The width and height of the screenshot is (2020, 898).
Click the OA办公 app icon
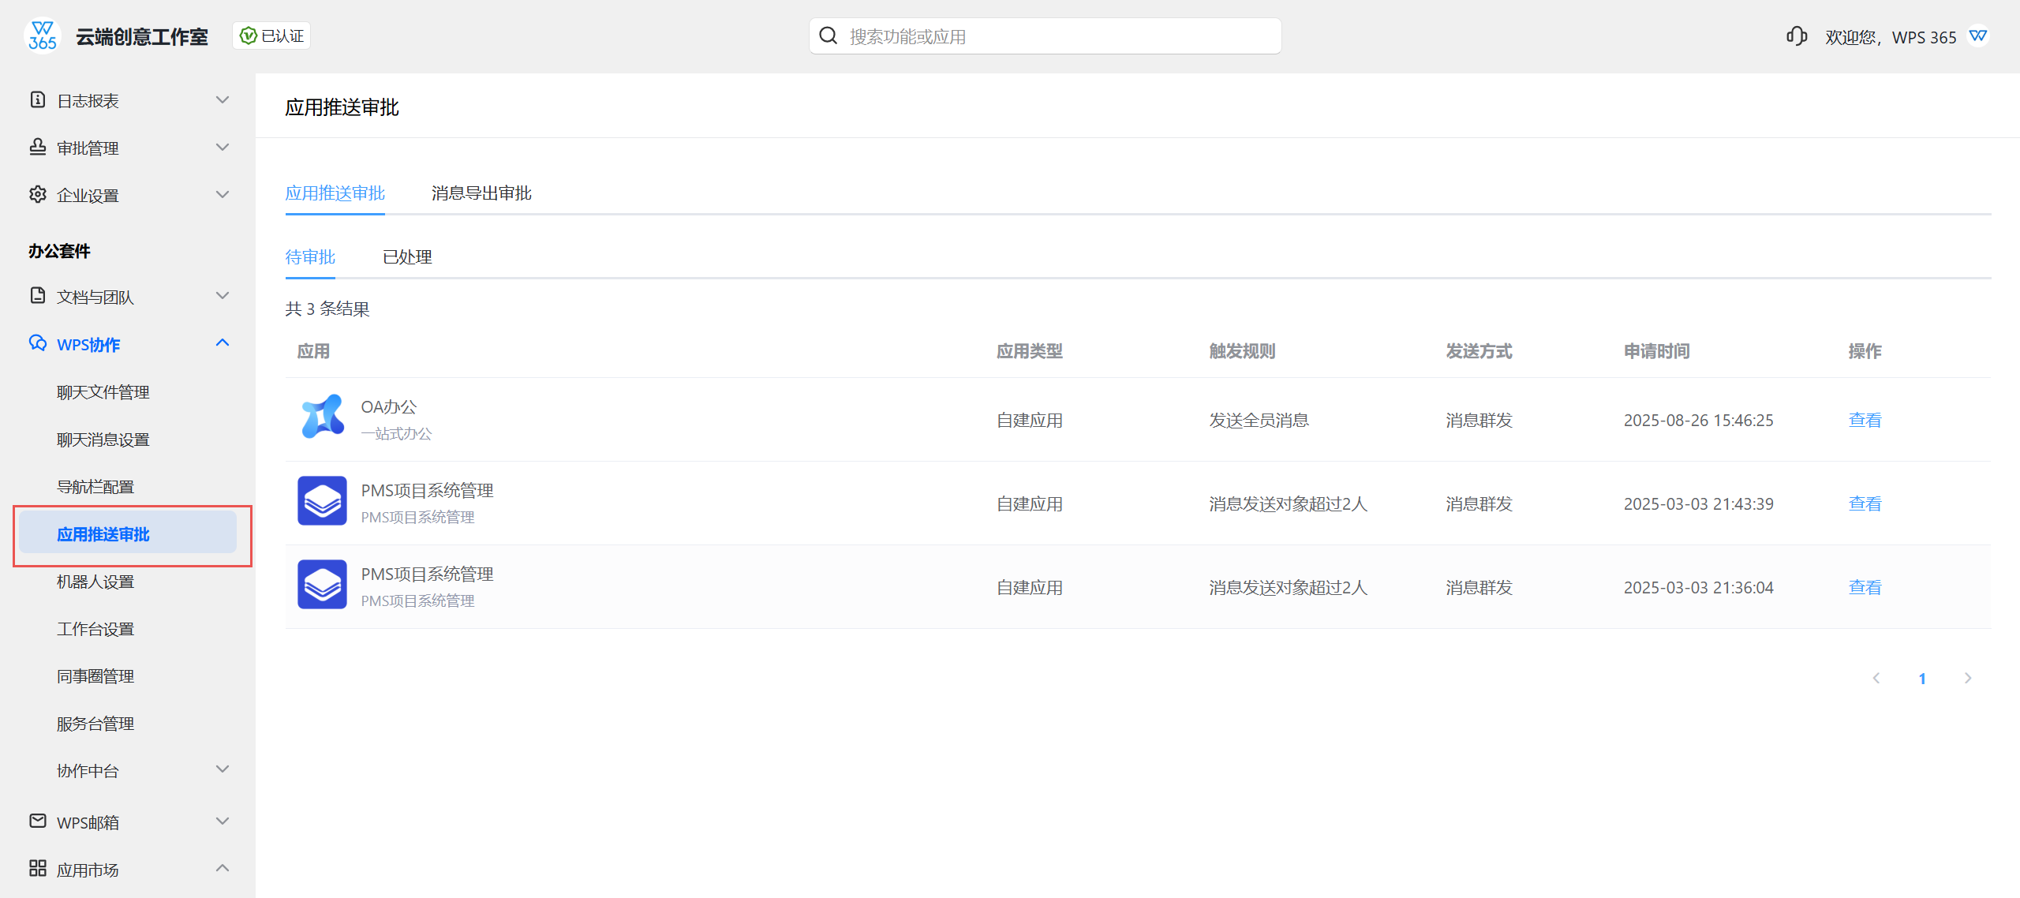pos(322,417)
